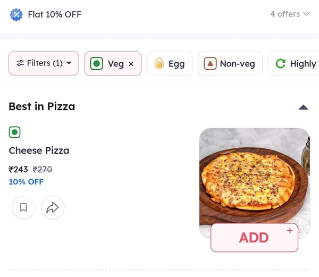Click the green reorder arrow icon
Viewport: 319px width, 277px height.
pos(280,64)
